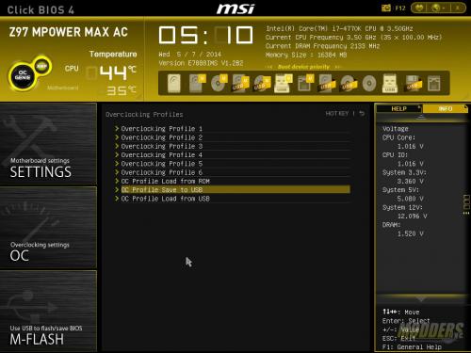The image size is (471, 353).
Task: Select the plain USB key boot icon without UEFI badge
Action: click(x=390, y=84)
